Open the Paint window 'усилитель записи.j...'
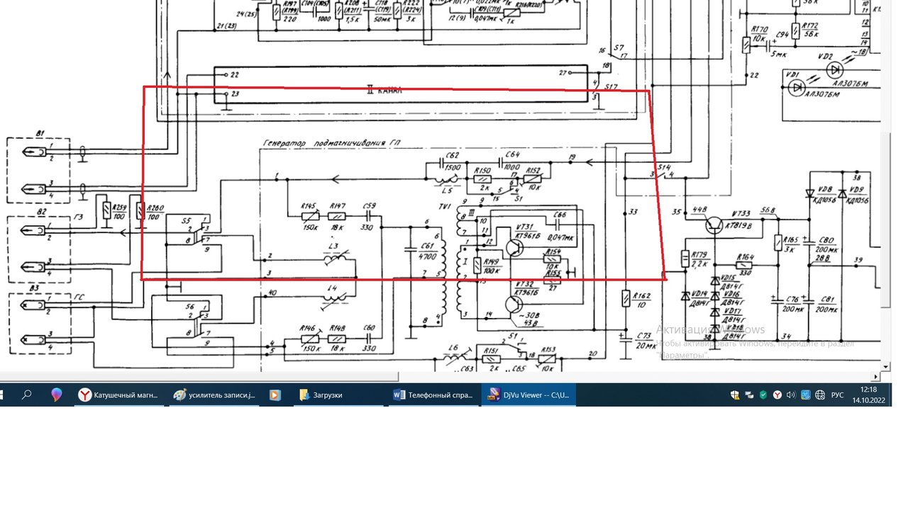The height and width of the screenshot is (510, 908). point(215,395)
